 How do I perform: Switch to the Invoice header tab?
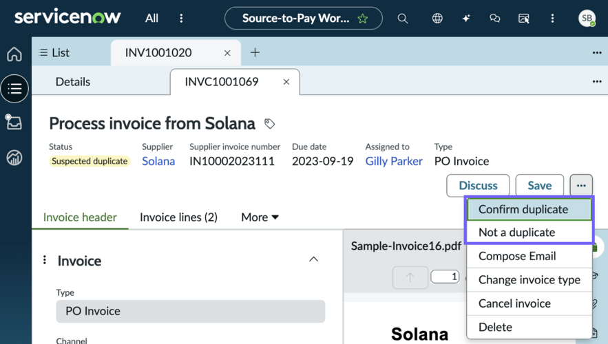tap(80, 217)
